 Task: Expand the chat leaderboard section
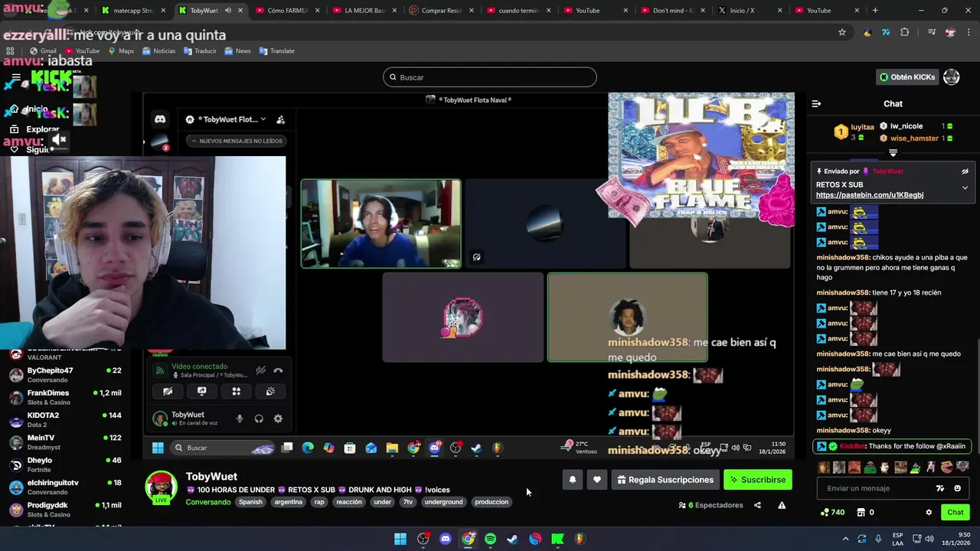893,153
